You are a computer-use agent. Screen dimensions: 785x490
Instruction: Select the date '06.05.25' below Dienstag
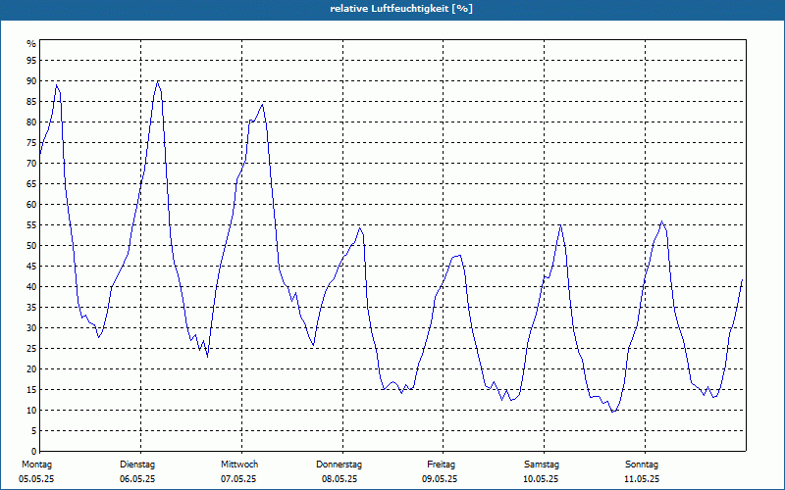(x=137, y=479)
